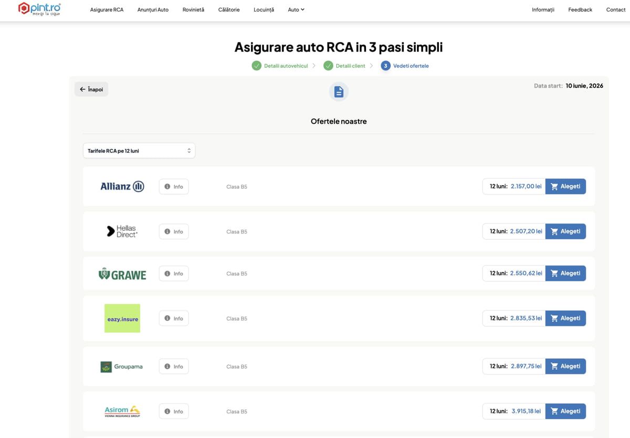
Task: Show Info for the eazy.insure offer
Action: click(x=174, y=318)
